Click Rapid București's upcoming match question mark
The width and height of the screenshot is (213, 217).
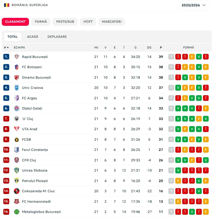[171, 57]
